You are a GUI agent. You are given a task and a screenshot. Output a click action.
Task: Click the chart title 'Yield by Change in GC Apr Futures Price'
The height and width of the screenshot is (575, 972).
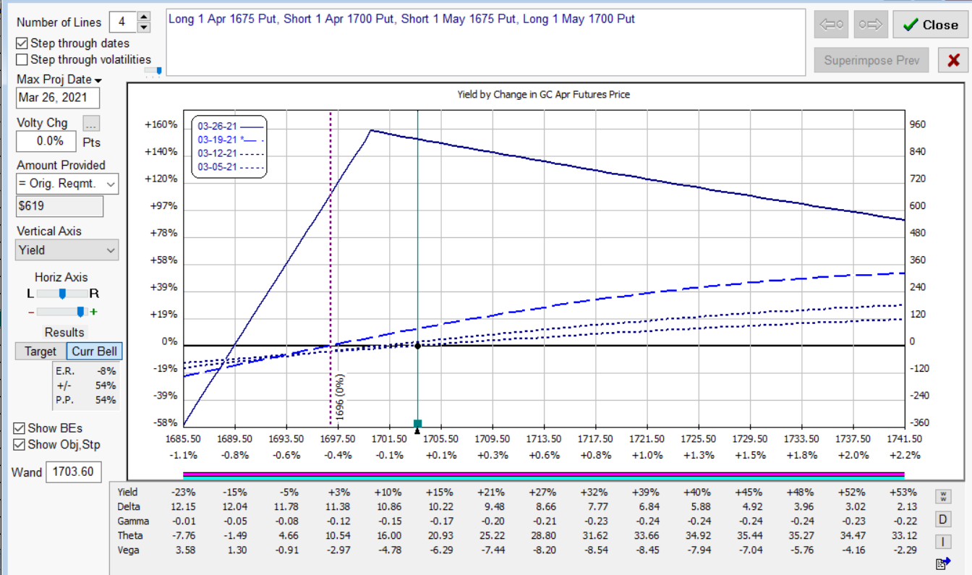tap(543, 94)
